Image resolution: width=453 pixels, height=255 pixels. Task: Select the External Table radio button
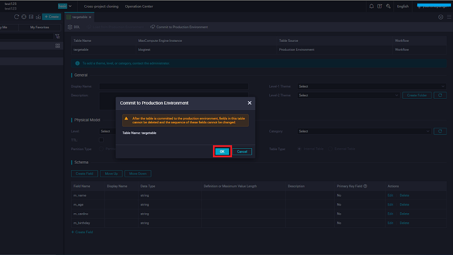tap(330, 149)
